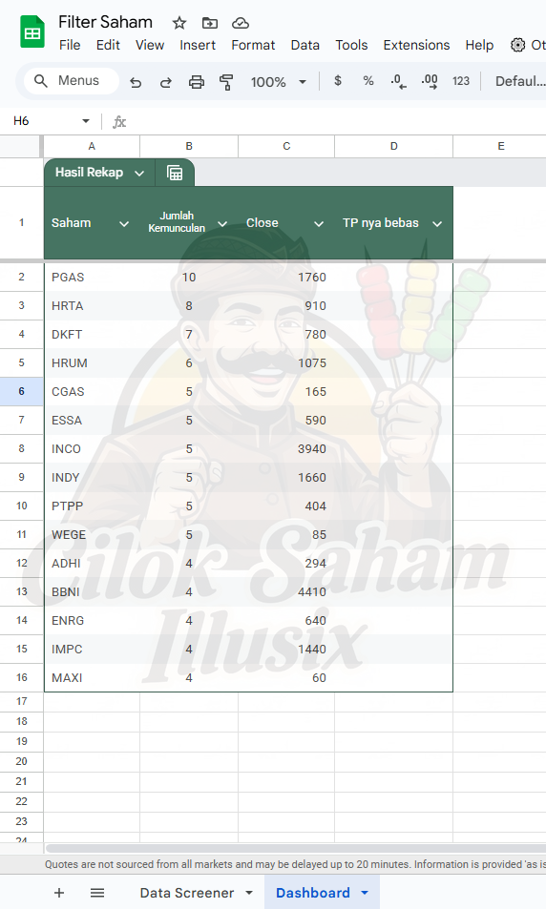This screenshot has height=909, width=546.
Task: Open the Google Sheets home icon
Action: (32, 31)
